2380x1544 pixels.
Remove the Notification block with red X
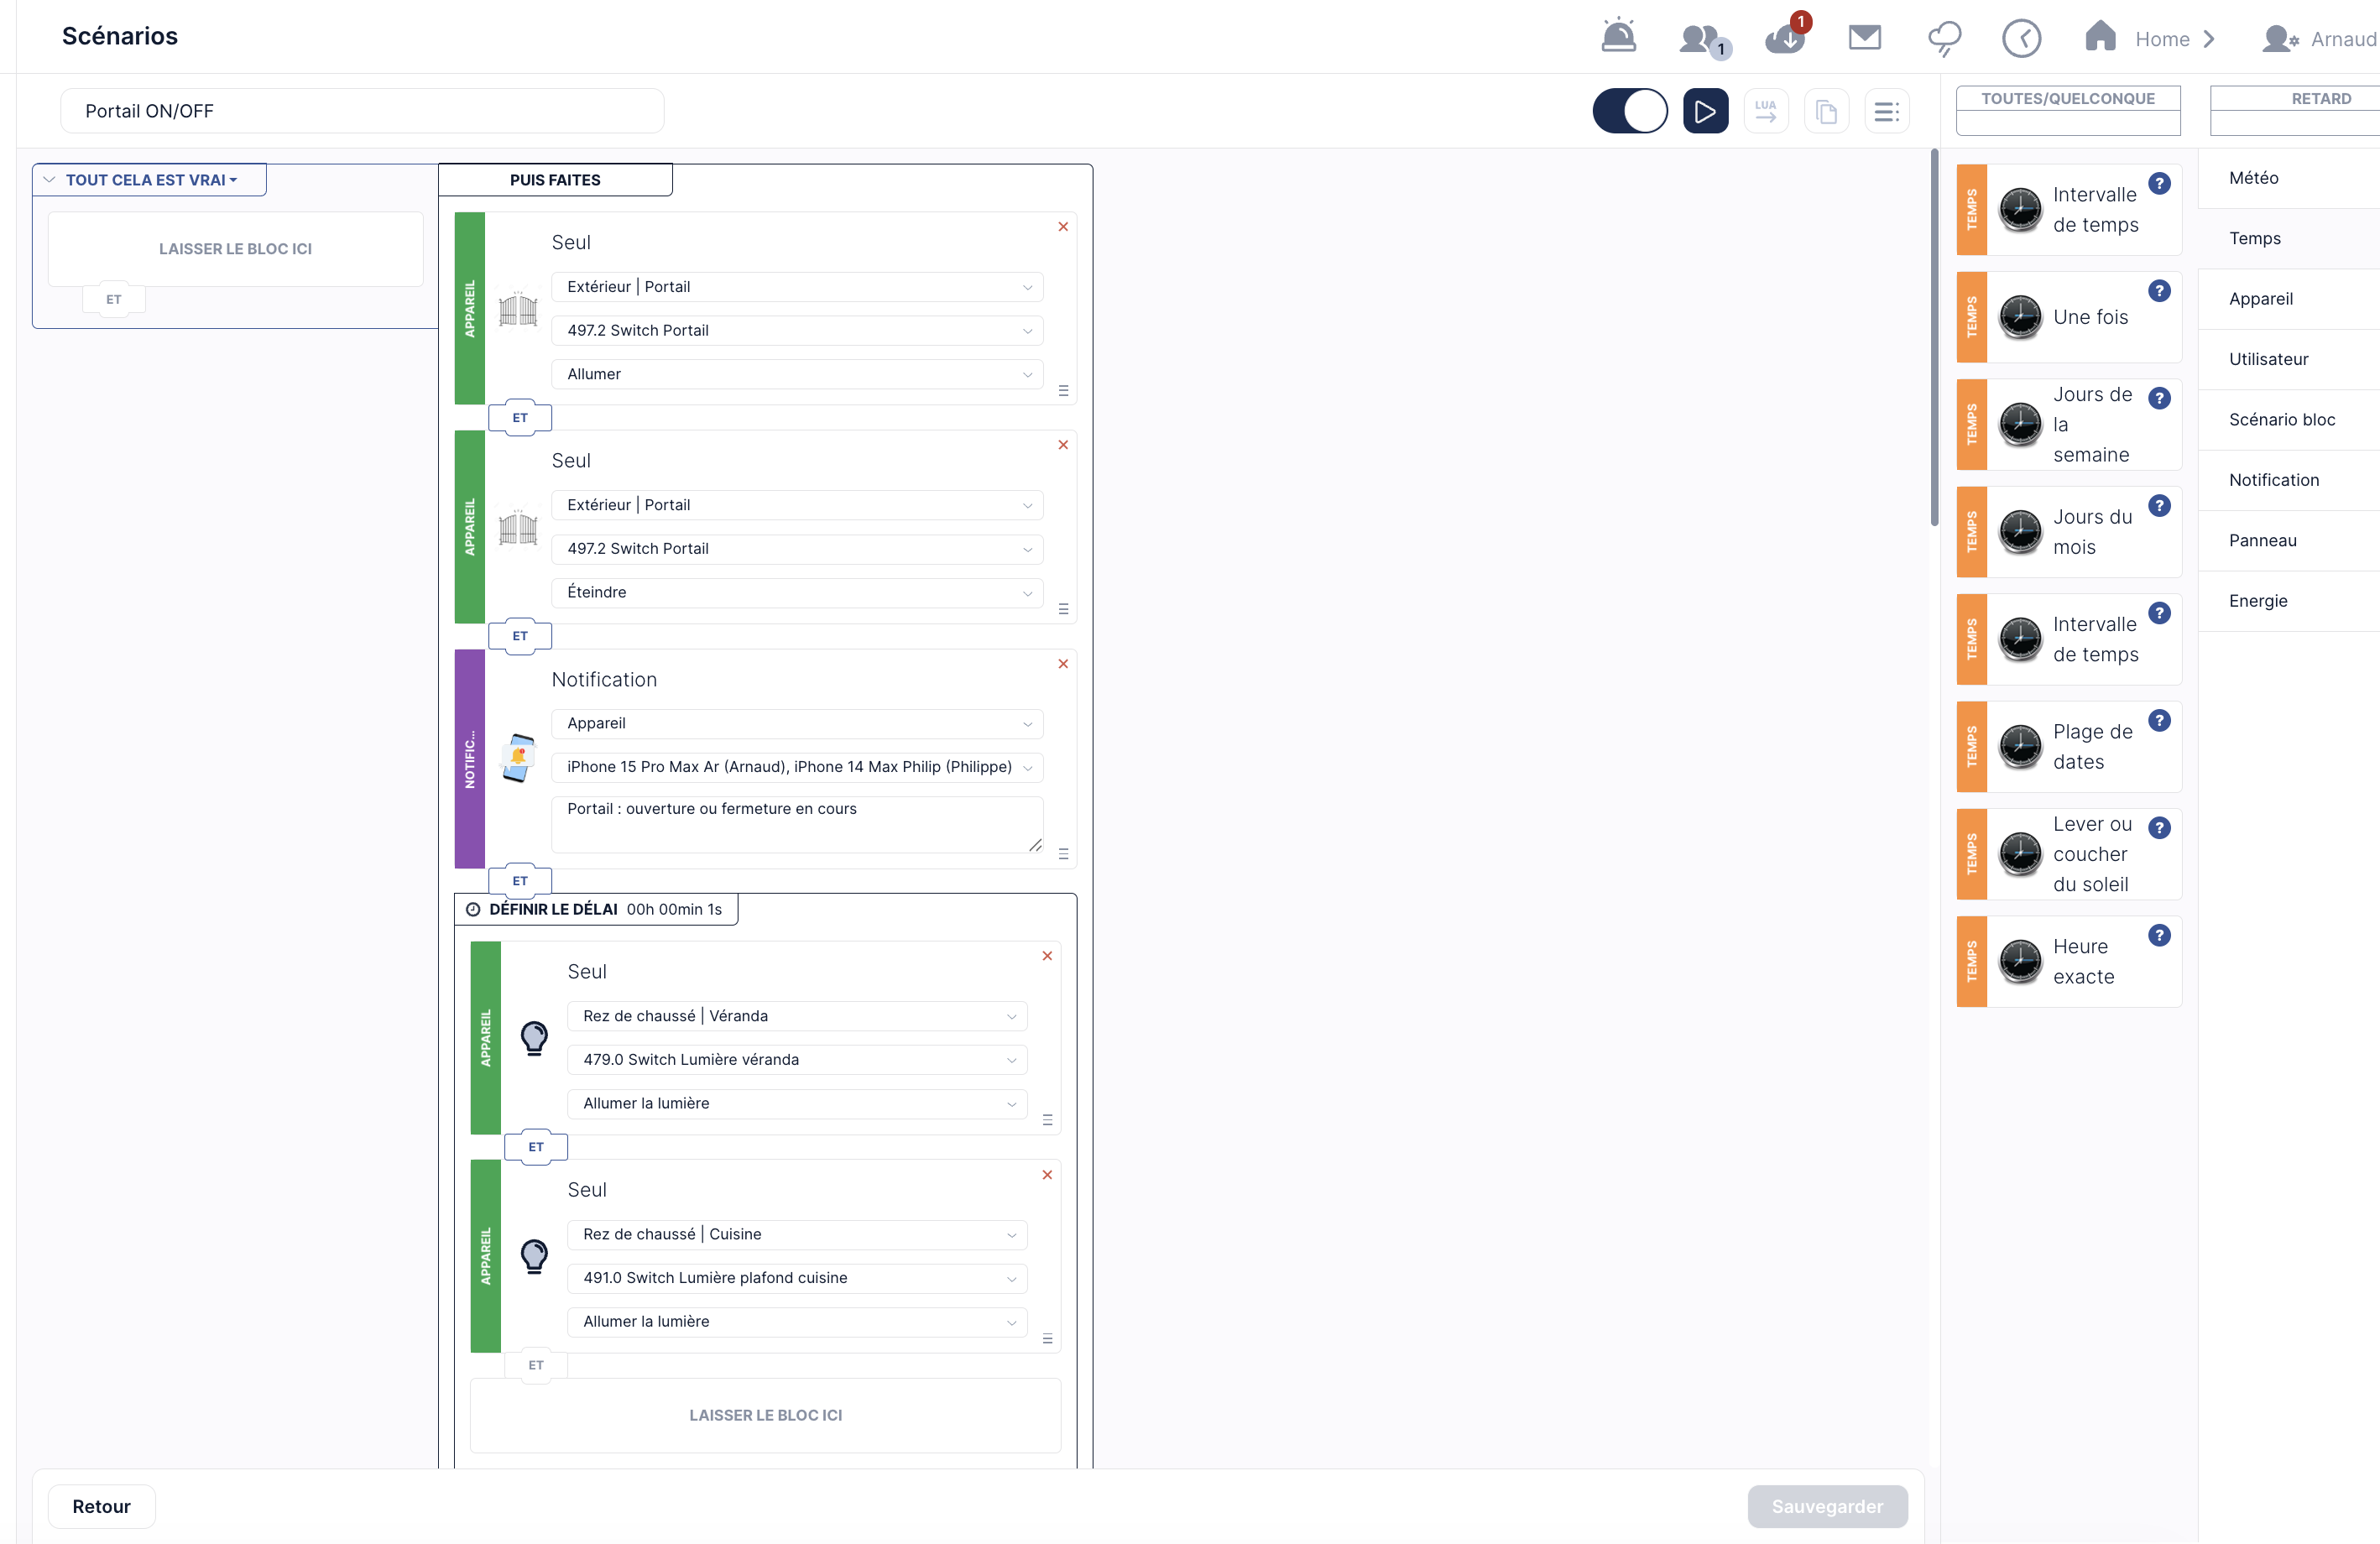pos(1063,664)
